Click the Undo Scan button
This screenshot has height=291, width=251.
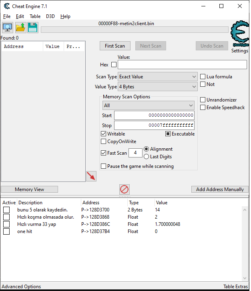coord(212,46)
